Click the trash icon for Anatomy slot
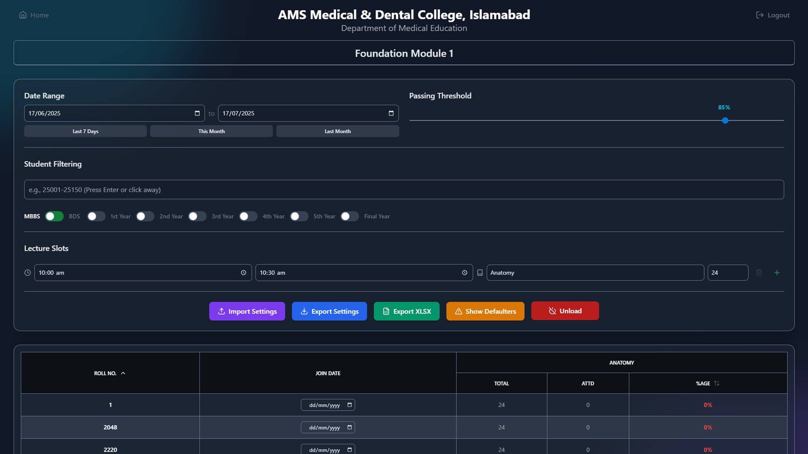The height and width of the screenshot is (454, 808). tap(759, 273)
